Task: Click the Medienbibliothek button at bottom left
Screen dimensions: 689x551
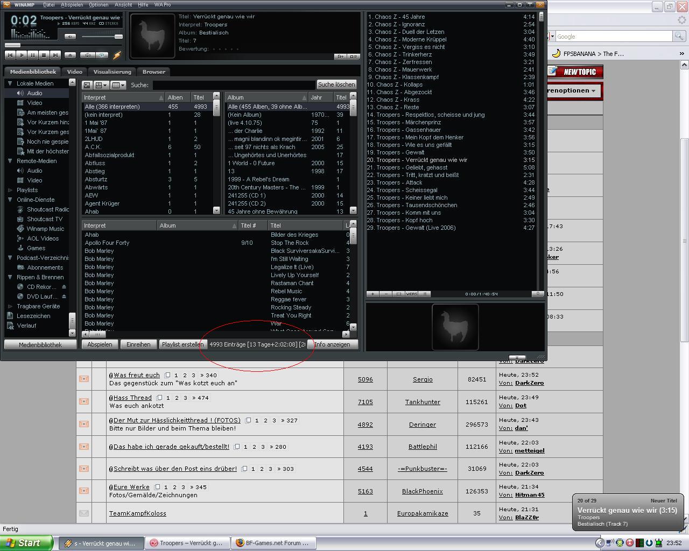Action: pos(40,345)
